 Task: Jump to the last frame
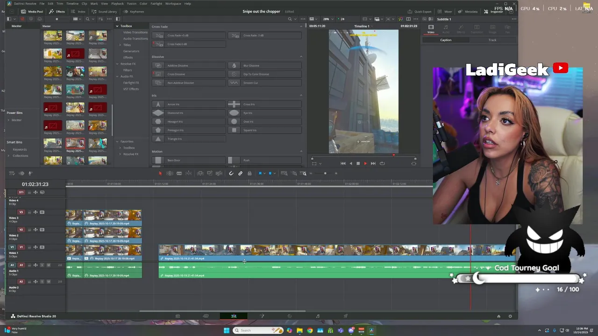click(x=373, y=163)
